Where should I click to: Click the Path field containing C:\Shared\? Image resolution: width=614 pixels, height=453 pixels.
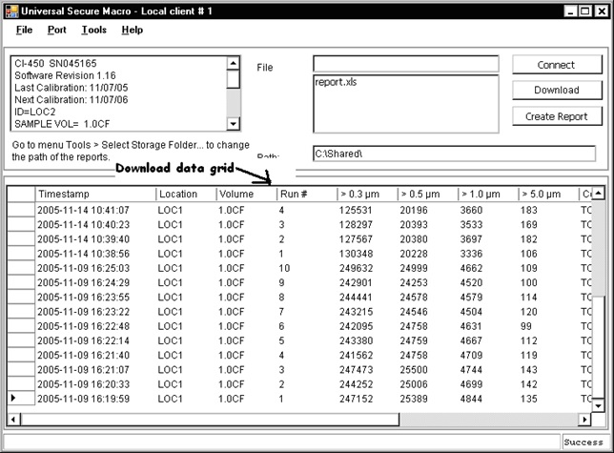point(454,154)
